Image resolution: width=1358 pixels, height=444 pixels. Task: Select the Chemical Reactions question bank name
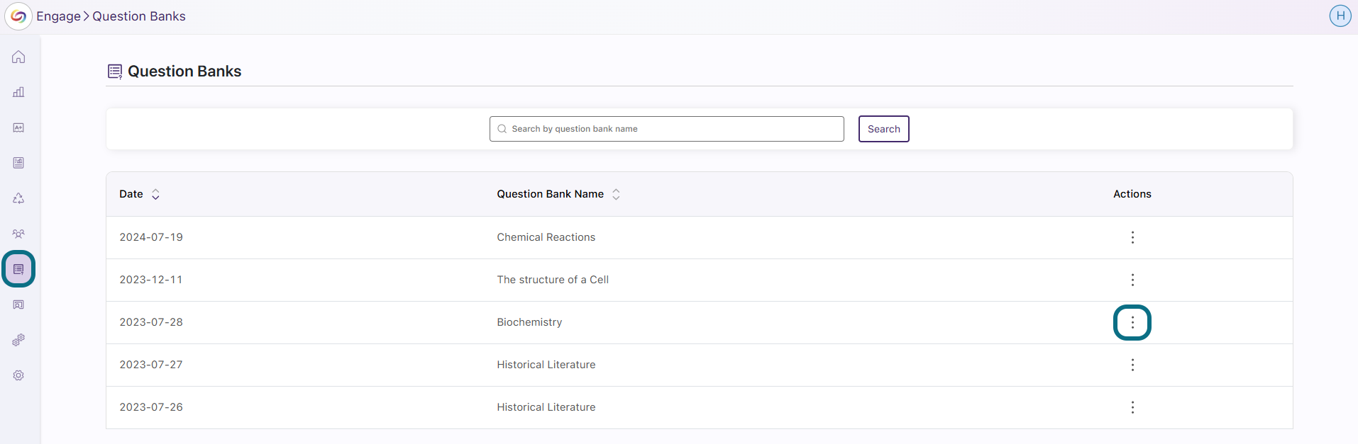click(x=546, y=237)
